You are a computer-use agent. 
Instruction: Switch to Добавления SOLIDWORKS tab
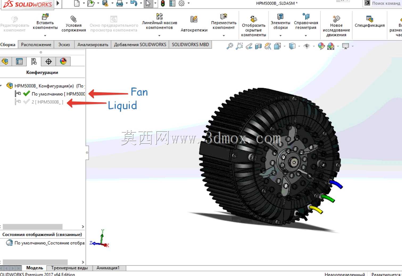[140, 45]
